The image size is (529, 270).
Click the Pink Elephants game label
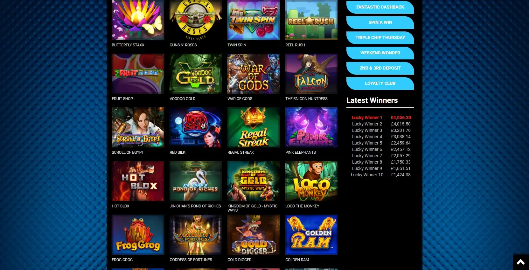click(300, 152)
